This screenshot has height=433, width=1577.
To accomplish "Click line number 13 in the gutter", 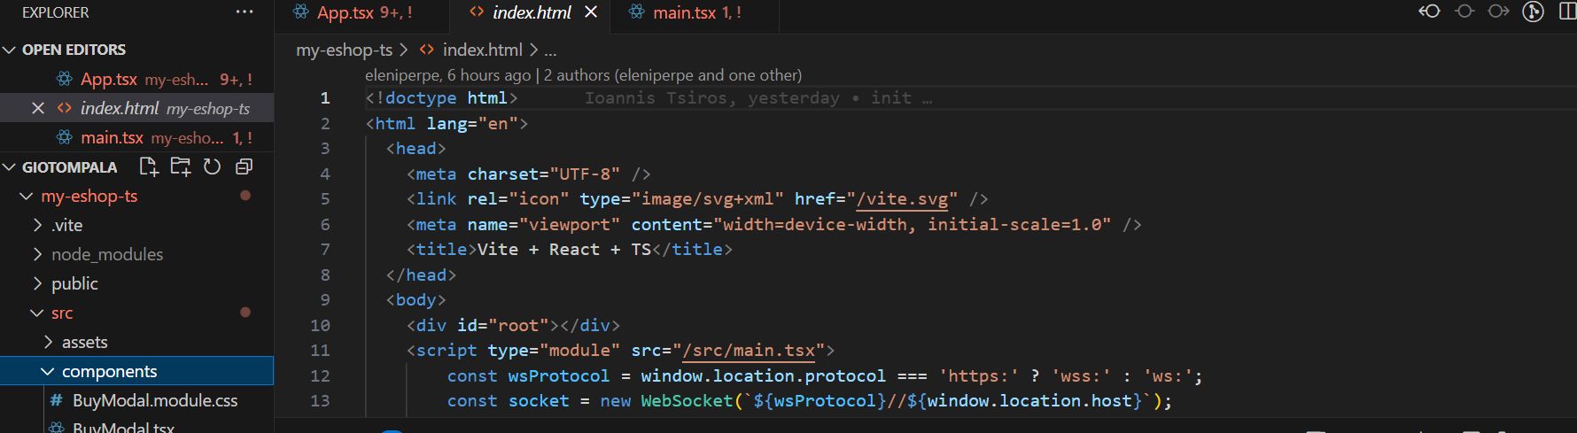I will 320,401.
